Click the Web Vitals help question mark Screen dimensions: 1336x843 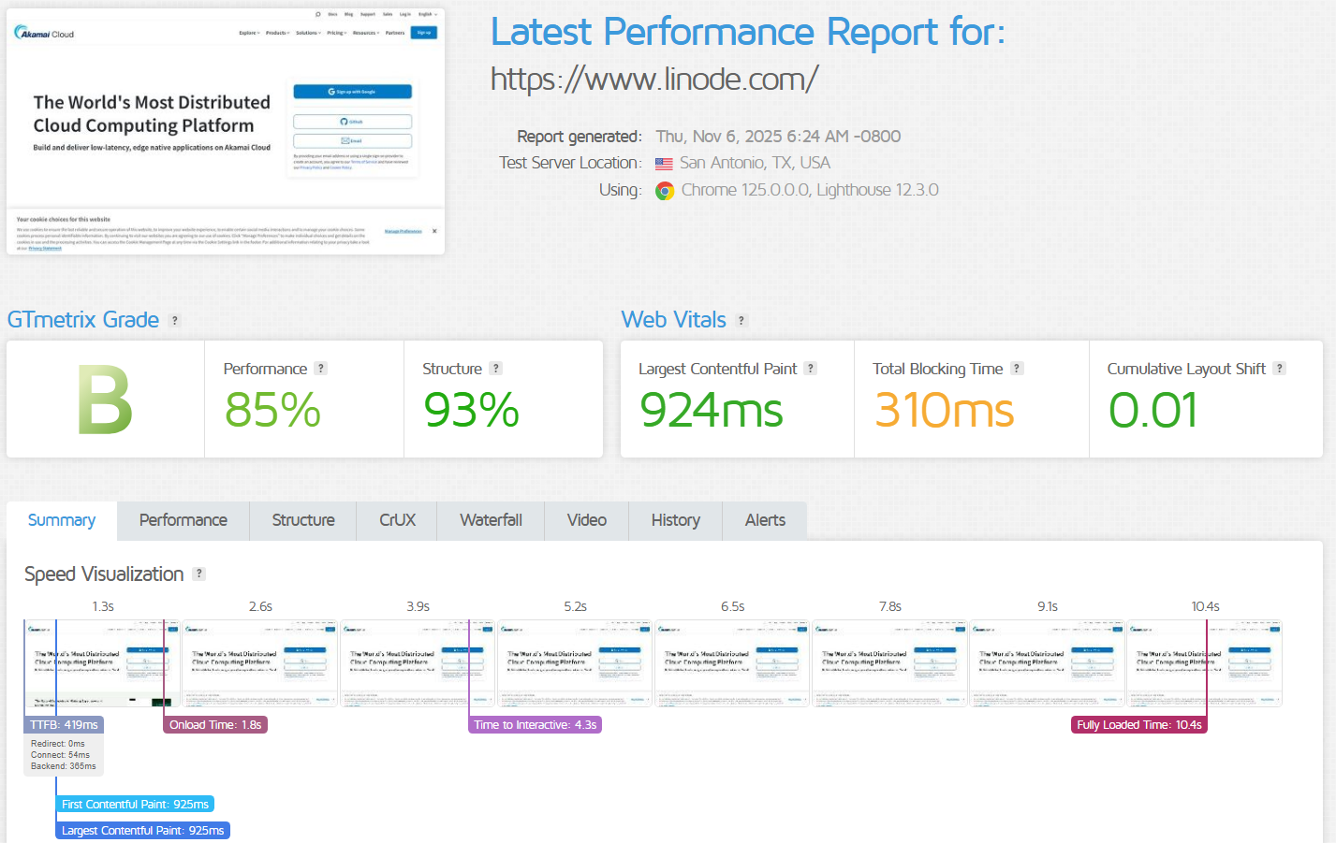point(741,320)
